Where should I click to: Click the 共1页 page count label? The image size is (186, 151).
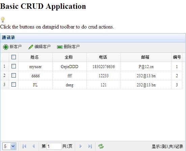point(67,146)
